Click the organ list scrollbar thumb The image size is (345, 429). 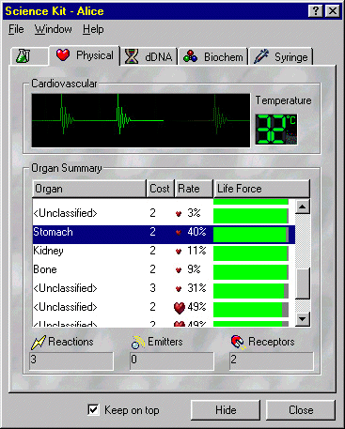tap(303, 283)
